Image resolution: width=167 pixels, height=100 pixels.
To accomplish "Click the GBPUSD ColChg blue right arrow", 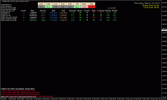I will pos(101,20).
